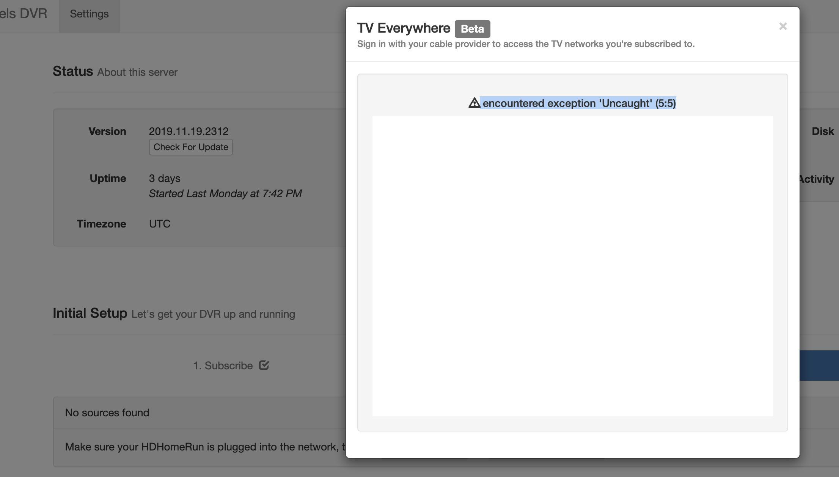Click the cable provider sign-in subtitle

click(526, 44)
